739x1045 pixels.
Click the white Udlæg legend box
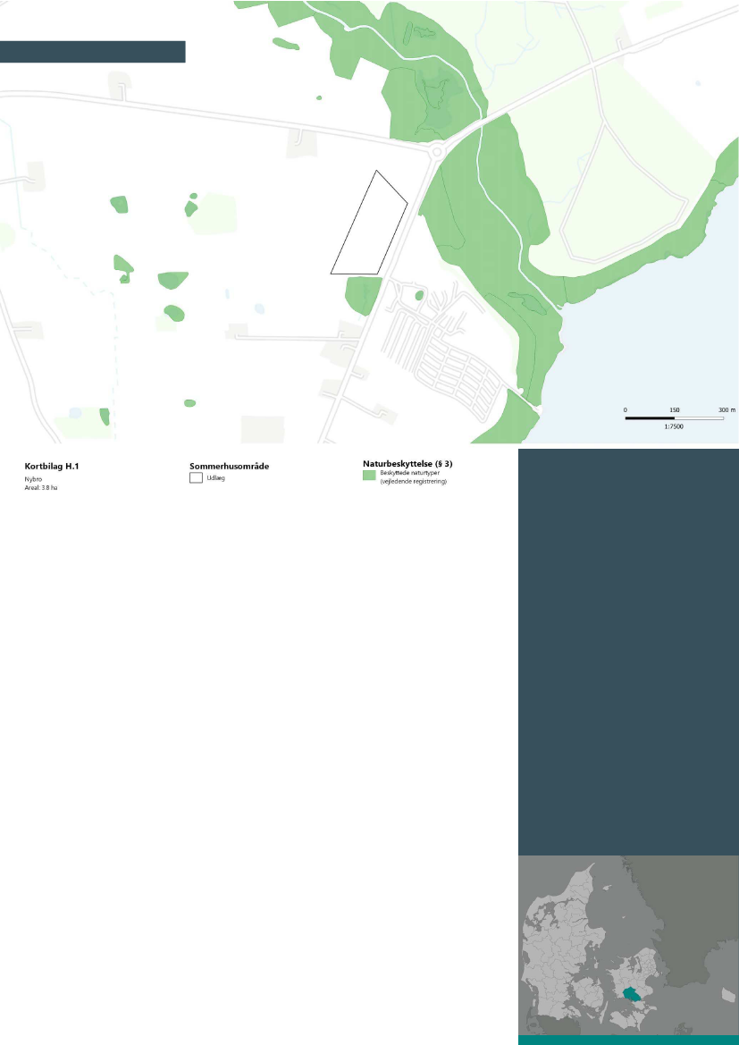click(197, 477)
